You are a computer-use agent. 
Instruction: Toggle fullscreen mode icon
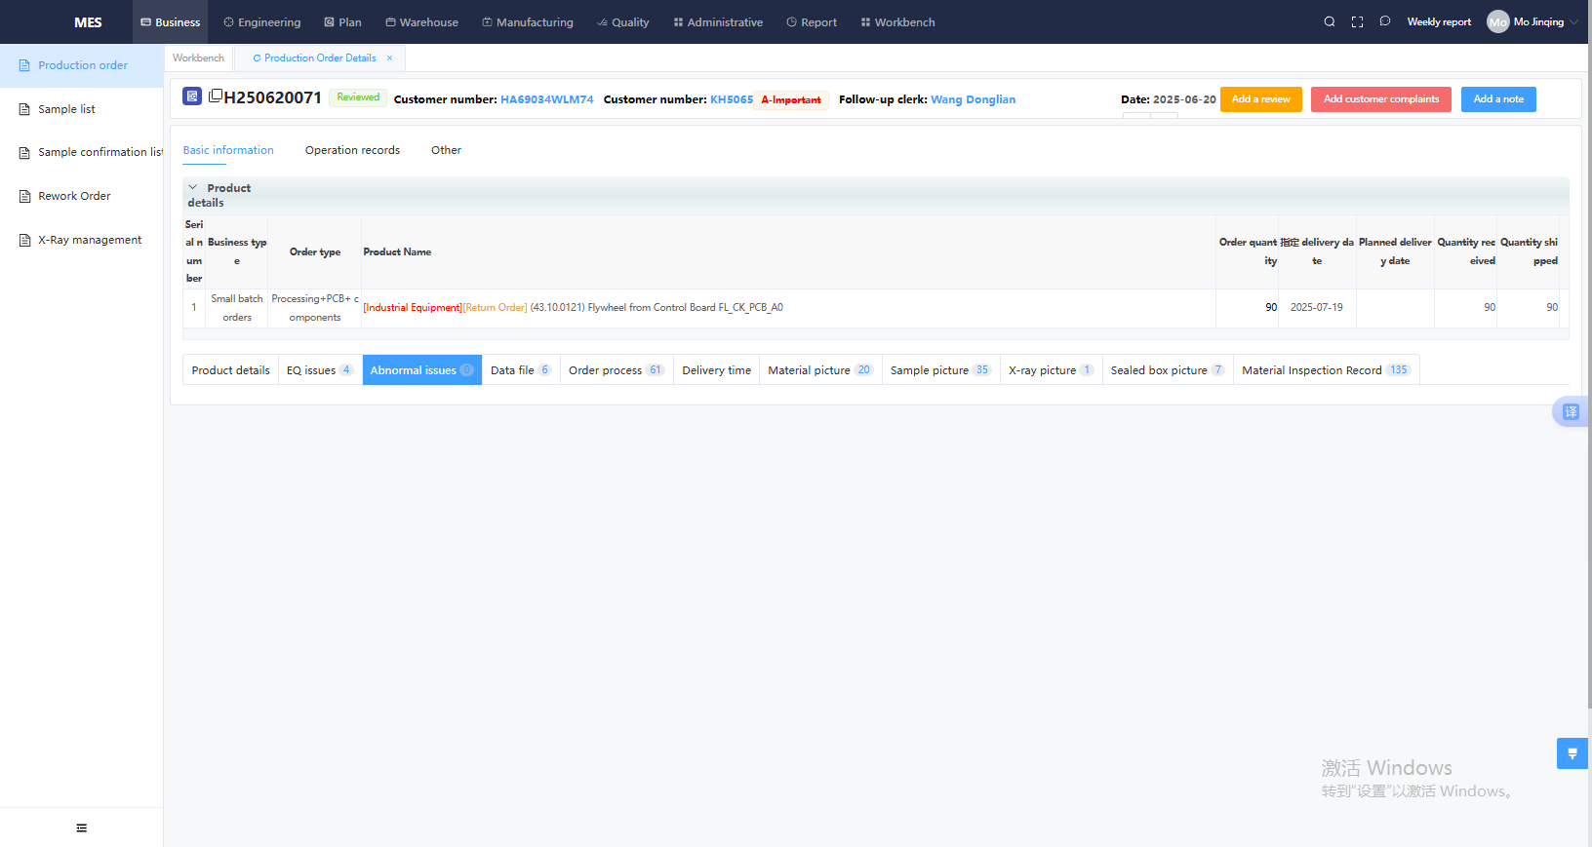click(x=1357, y=21)
